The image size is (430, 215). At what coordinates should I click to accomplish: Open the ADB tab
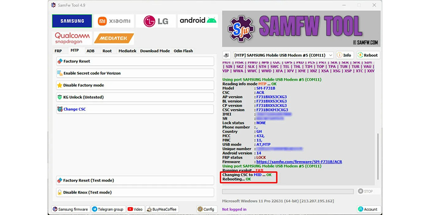coord(90,51)
